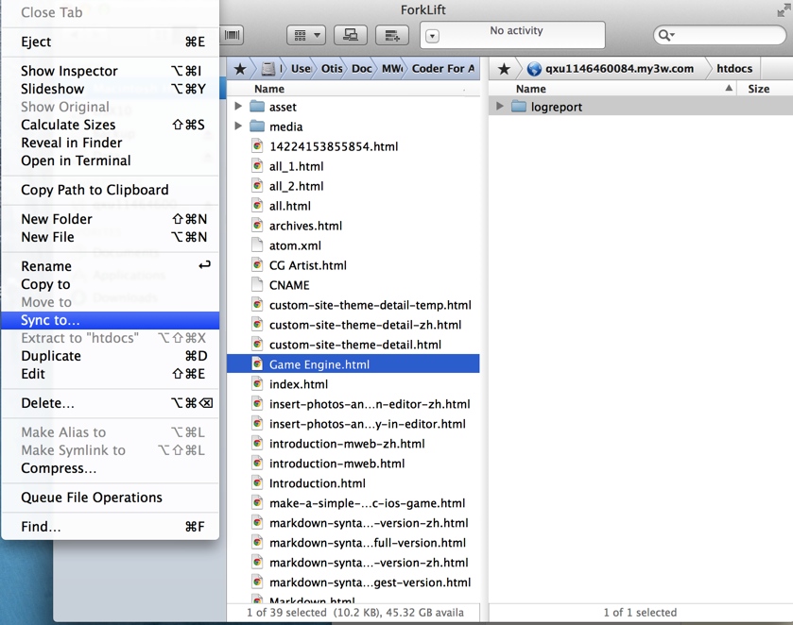Choose Show Inspector menu item
Image resolution: width=793 pixels, height=625 pixels.
111,71
